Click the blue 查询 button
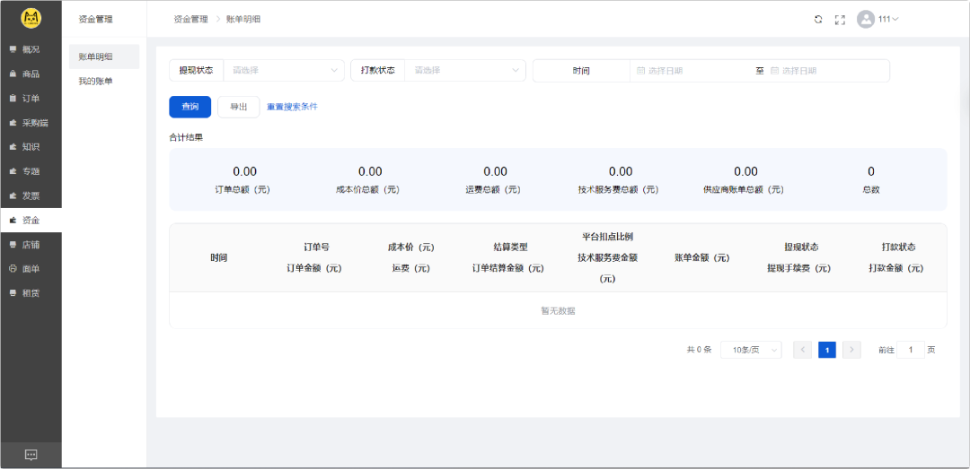970x469 pixels. (190, 107)
